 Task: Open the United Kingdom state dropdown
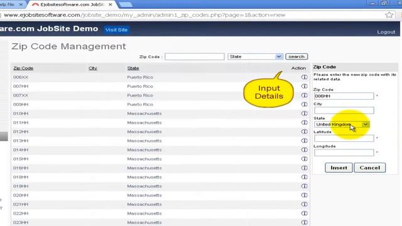pos(342,124)
